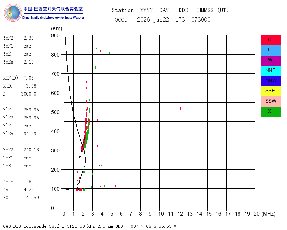Click the foEs value 2.10
The image size is (287, 230).
click(x=29, y=62)
